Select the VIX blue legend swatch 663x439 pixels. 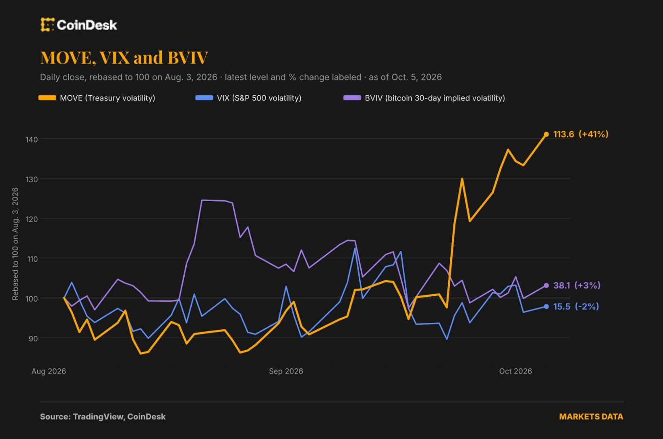click(x=204, y=98)
